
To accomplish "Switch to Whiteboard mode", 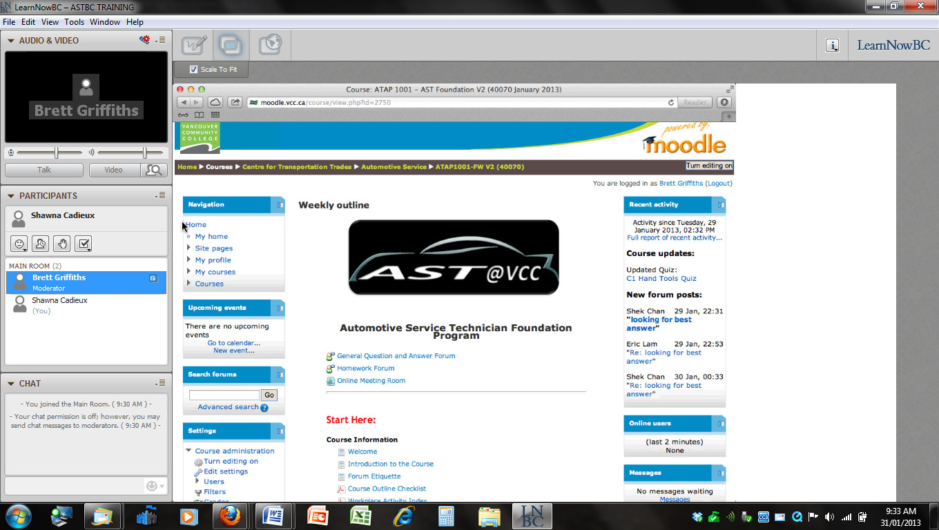I will point(194,46).
